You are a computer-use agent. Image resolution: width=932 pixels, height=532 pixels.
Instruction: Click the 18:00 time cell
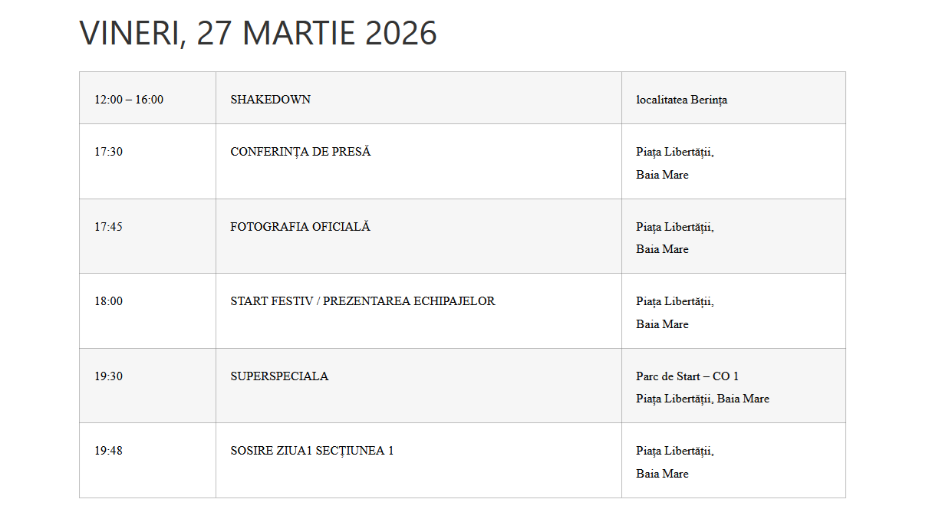108,301
